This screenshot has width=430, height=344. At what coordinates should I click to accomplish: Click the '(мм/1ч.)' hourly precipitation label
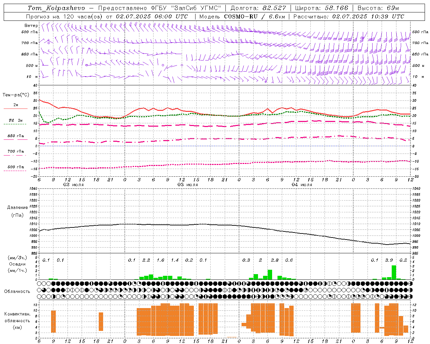[x=17, y=270]
